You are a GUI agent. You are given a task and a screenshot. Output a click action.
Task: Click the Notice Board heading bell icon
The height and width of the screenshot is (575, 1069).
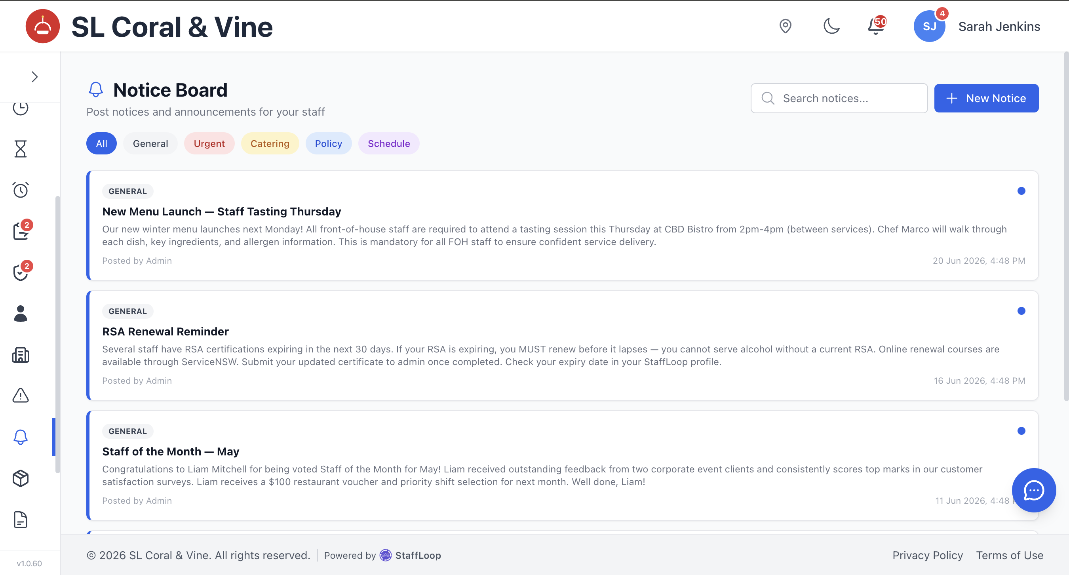pos(95,89)
